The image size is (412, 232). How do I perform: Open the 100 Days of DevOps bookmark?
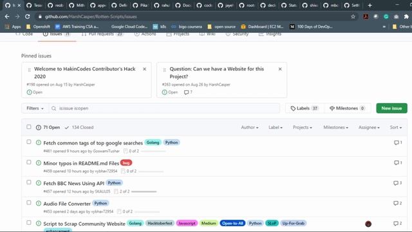click(312, 26)
